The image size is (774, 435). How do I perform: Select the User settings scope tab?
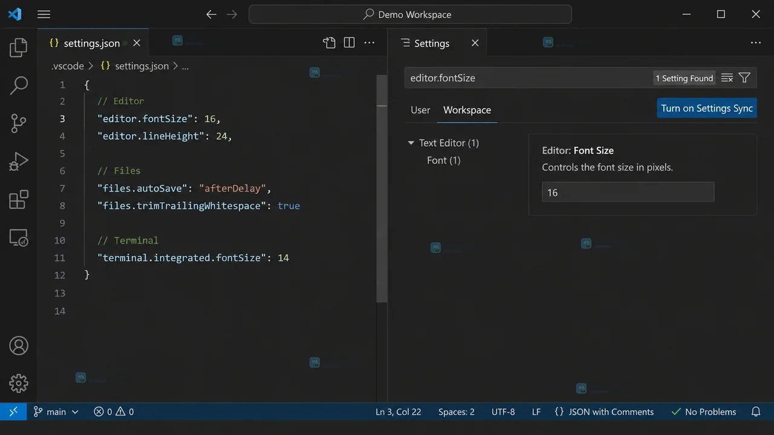point(420,110)
